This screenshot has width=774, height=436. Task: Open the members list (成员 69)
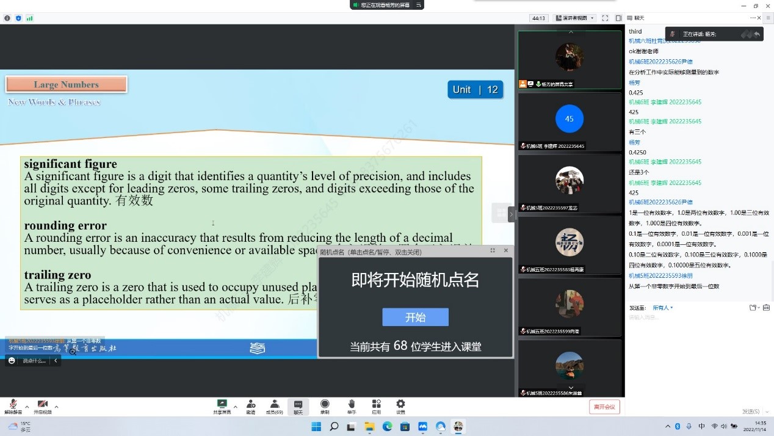(275, 407)
